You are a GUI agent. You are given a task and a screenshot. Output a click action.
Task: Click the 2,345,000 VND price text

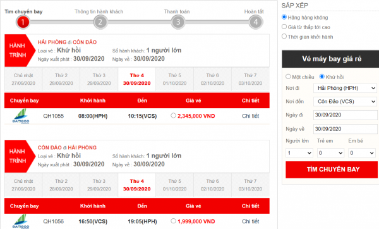196,116
